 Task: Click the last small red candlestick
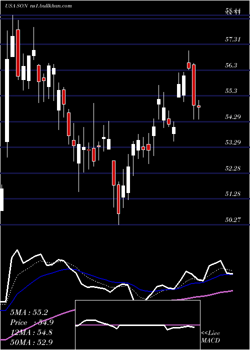198,106
